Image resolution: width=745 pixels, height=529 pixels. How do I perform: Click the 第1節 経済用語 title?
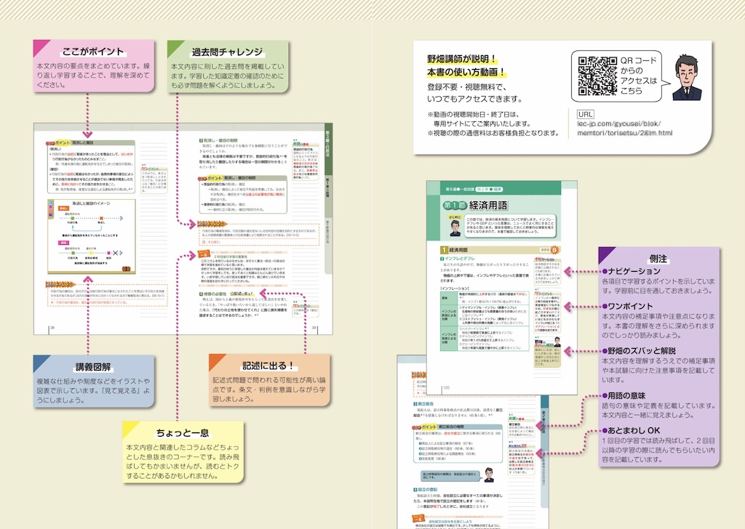(474, 205)
